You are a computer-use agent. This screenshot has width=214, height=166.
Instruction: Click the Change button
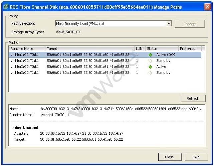190,24
